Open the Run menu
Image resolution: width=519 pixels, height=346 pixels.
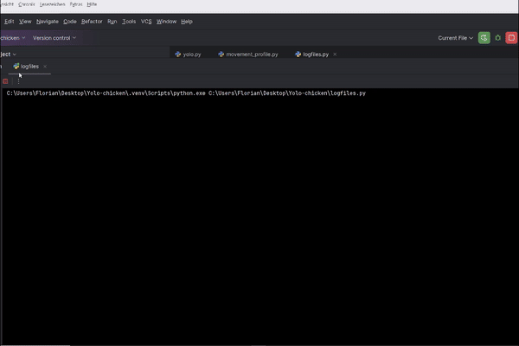pyautogui.click(x=112, y=22)
